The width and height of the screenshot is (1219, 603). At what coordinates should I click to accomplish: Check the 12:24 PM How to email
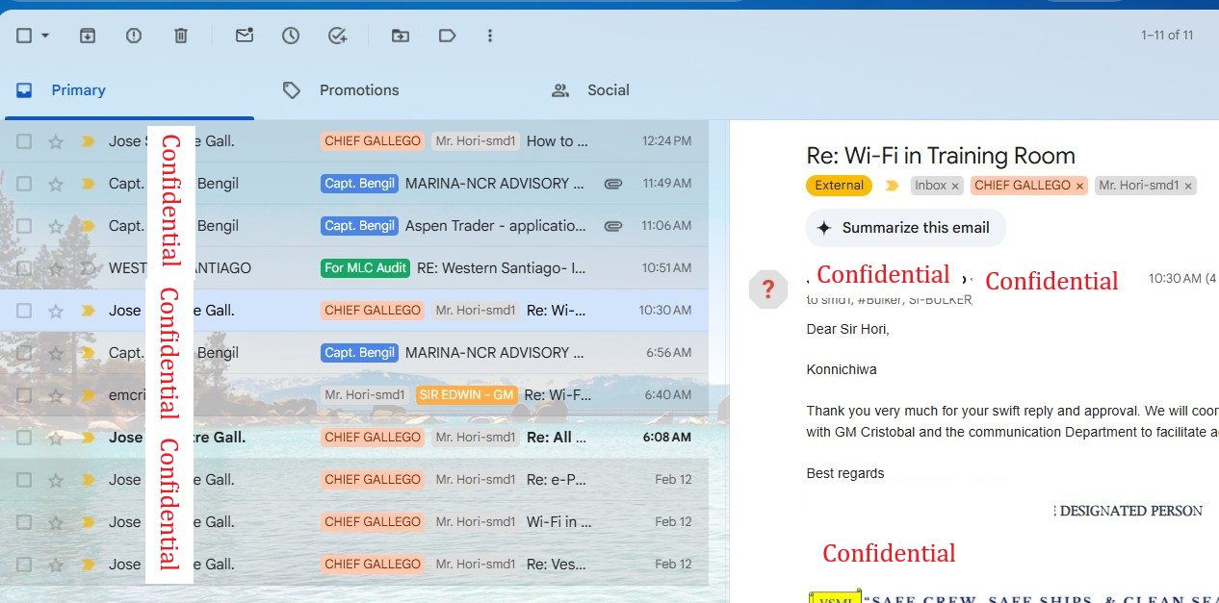pyautogui.click(x=24, y=141)
